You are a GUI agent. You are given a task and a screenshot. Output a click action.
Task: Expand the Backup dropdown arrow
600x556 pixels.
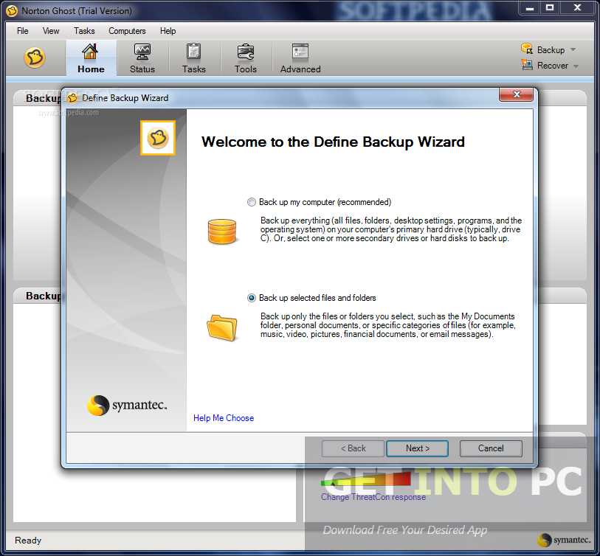pos(573,49)
